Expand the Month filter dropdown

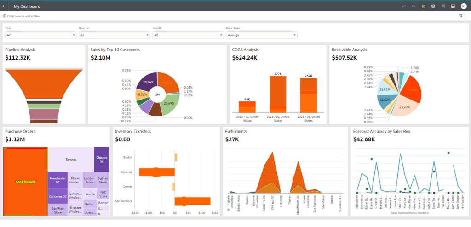(188, 35)
